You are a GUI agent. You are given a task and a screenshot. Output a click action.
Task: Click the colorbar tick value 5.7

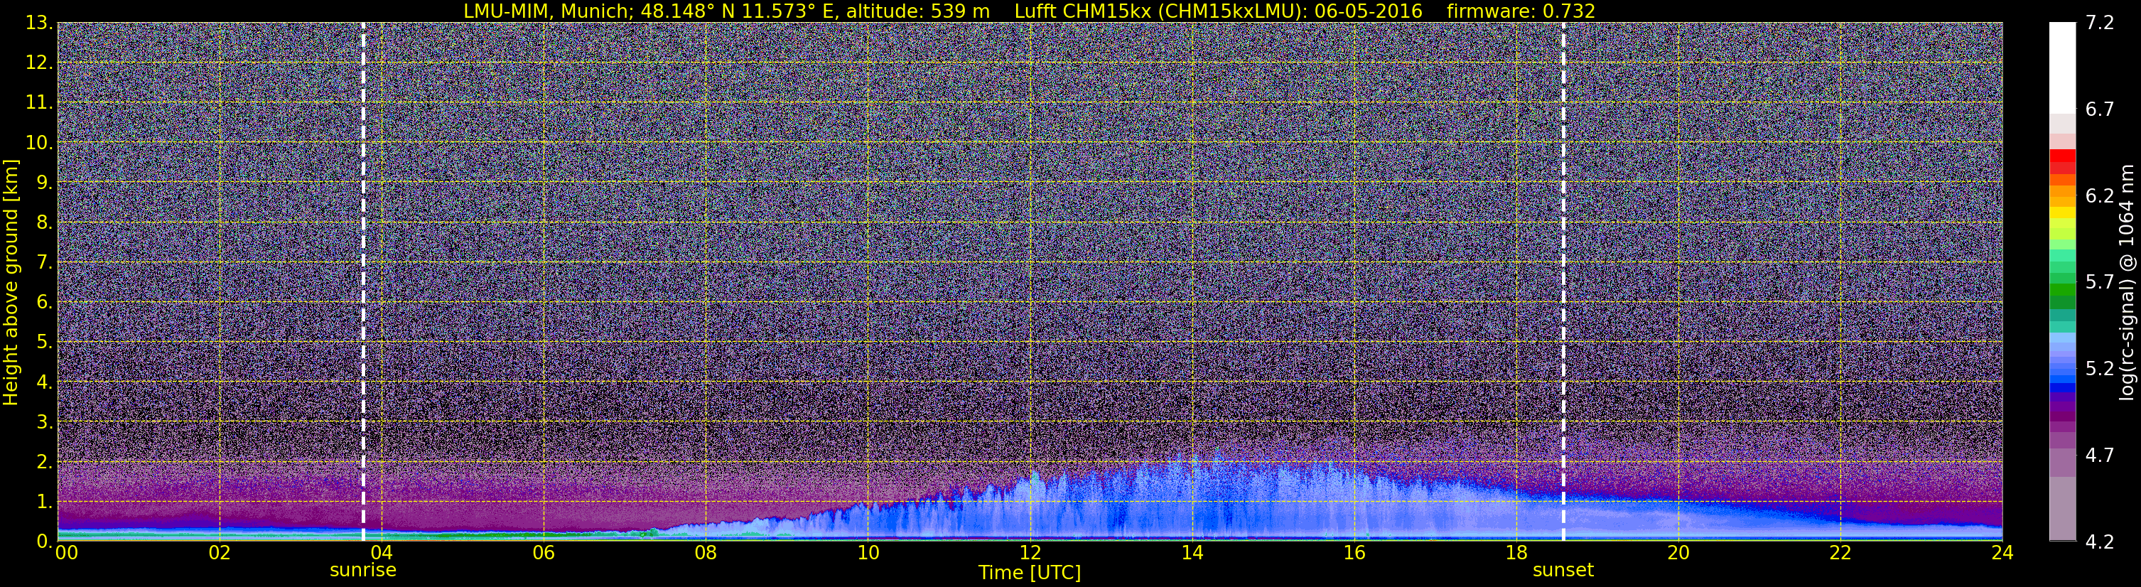pos(2100,283)
